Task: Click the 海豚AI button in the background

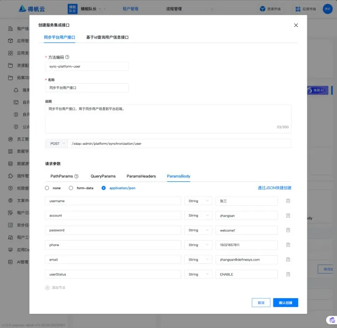Action: pyautogui.click(x=317, y=90)
